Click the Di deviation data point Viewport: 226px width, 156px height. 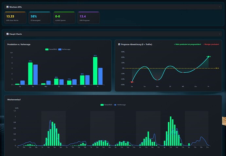pyautogui.click(x=170, y=66)
